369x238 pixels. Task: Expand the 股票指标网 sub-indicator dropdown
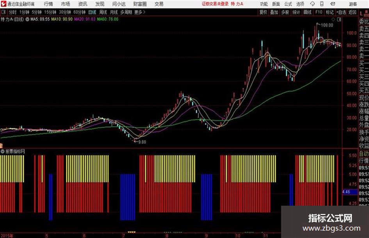click(3, 151)
